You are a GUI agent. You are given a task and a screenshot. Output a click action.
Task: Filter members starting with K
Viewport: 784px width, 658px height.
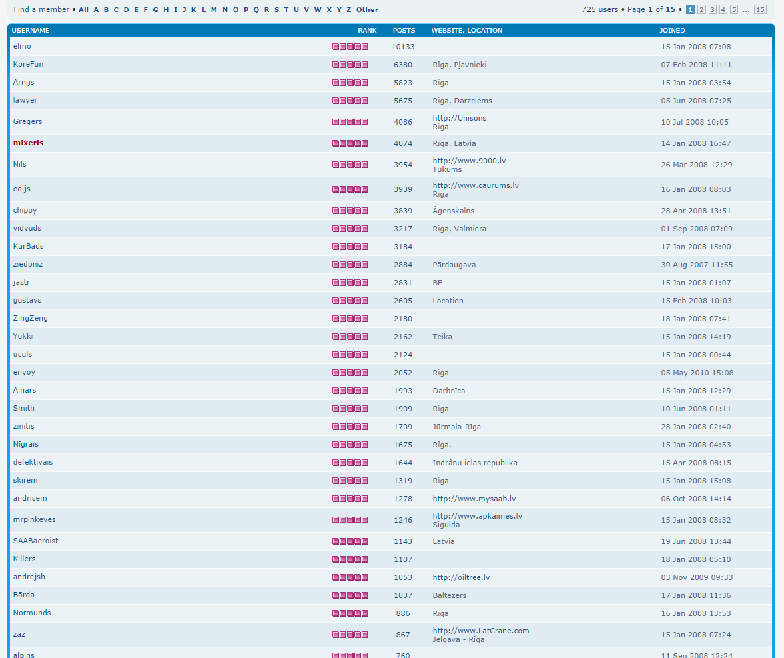(193, 9)
